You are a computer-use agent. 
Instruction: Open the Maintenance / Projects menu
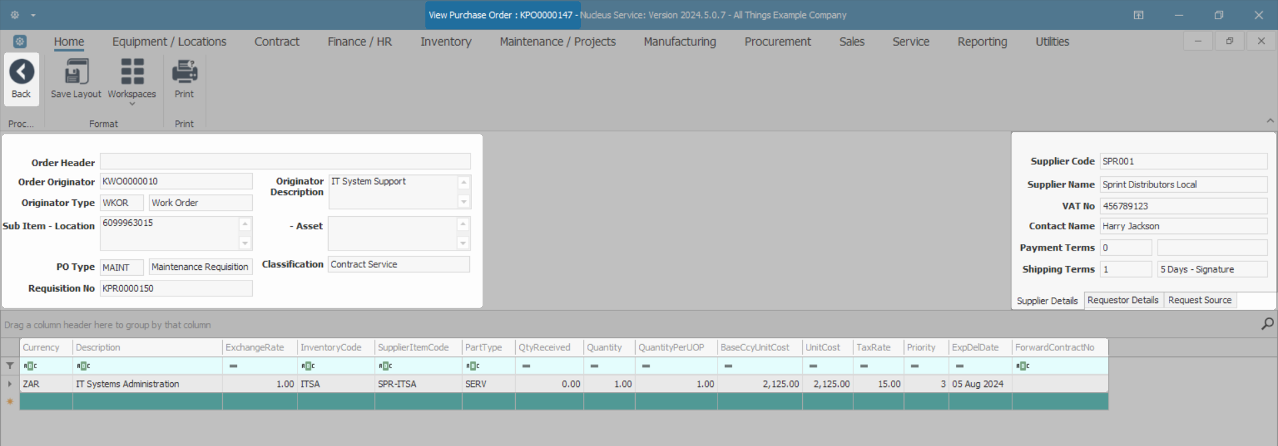coord(558,41)
